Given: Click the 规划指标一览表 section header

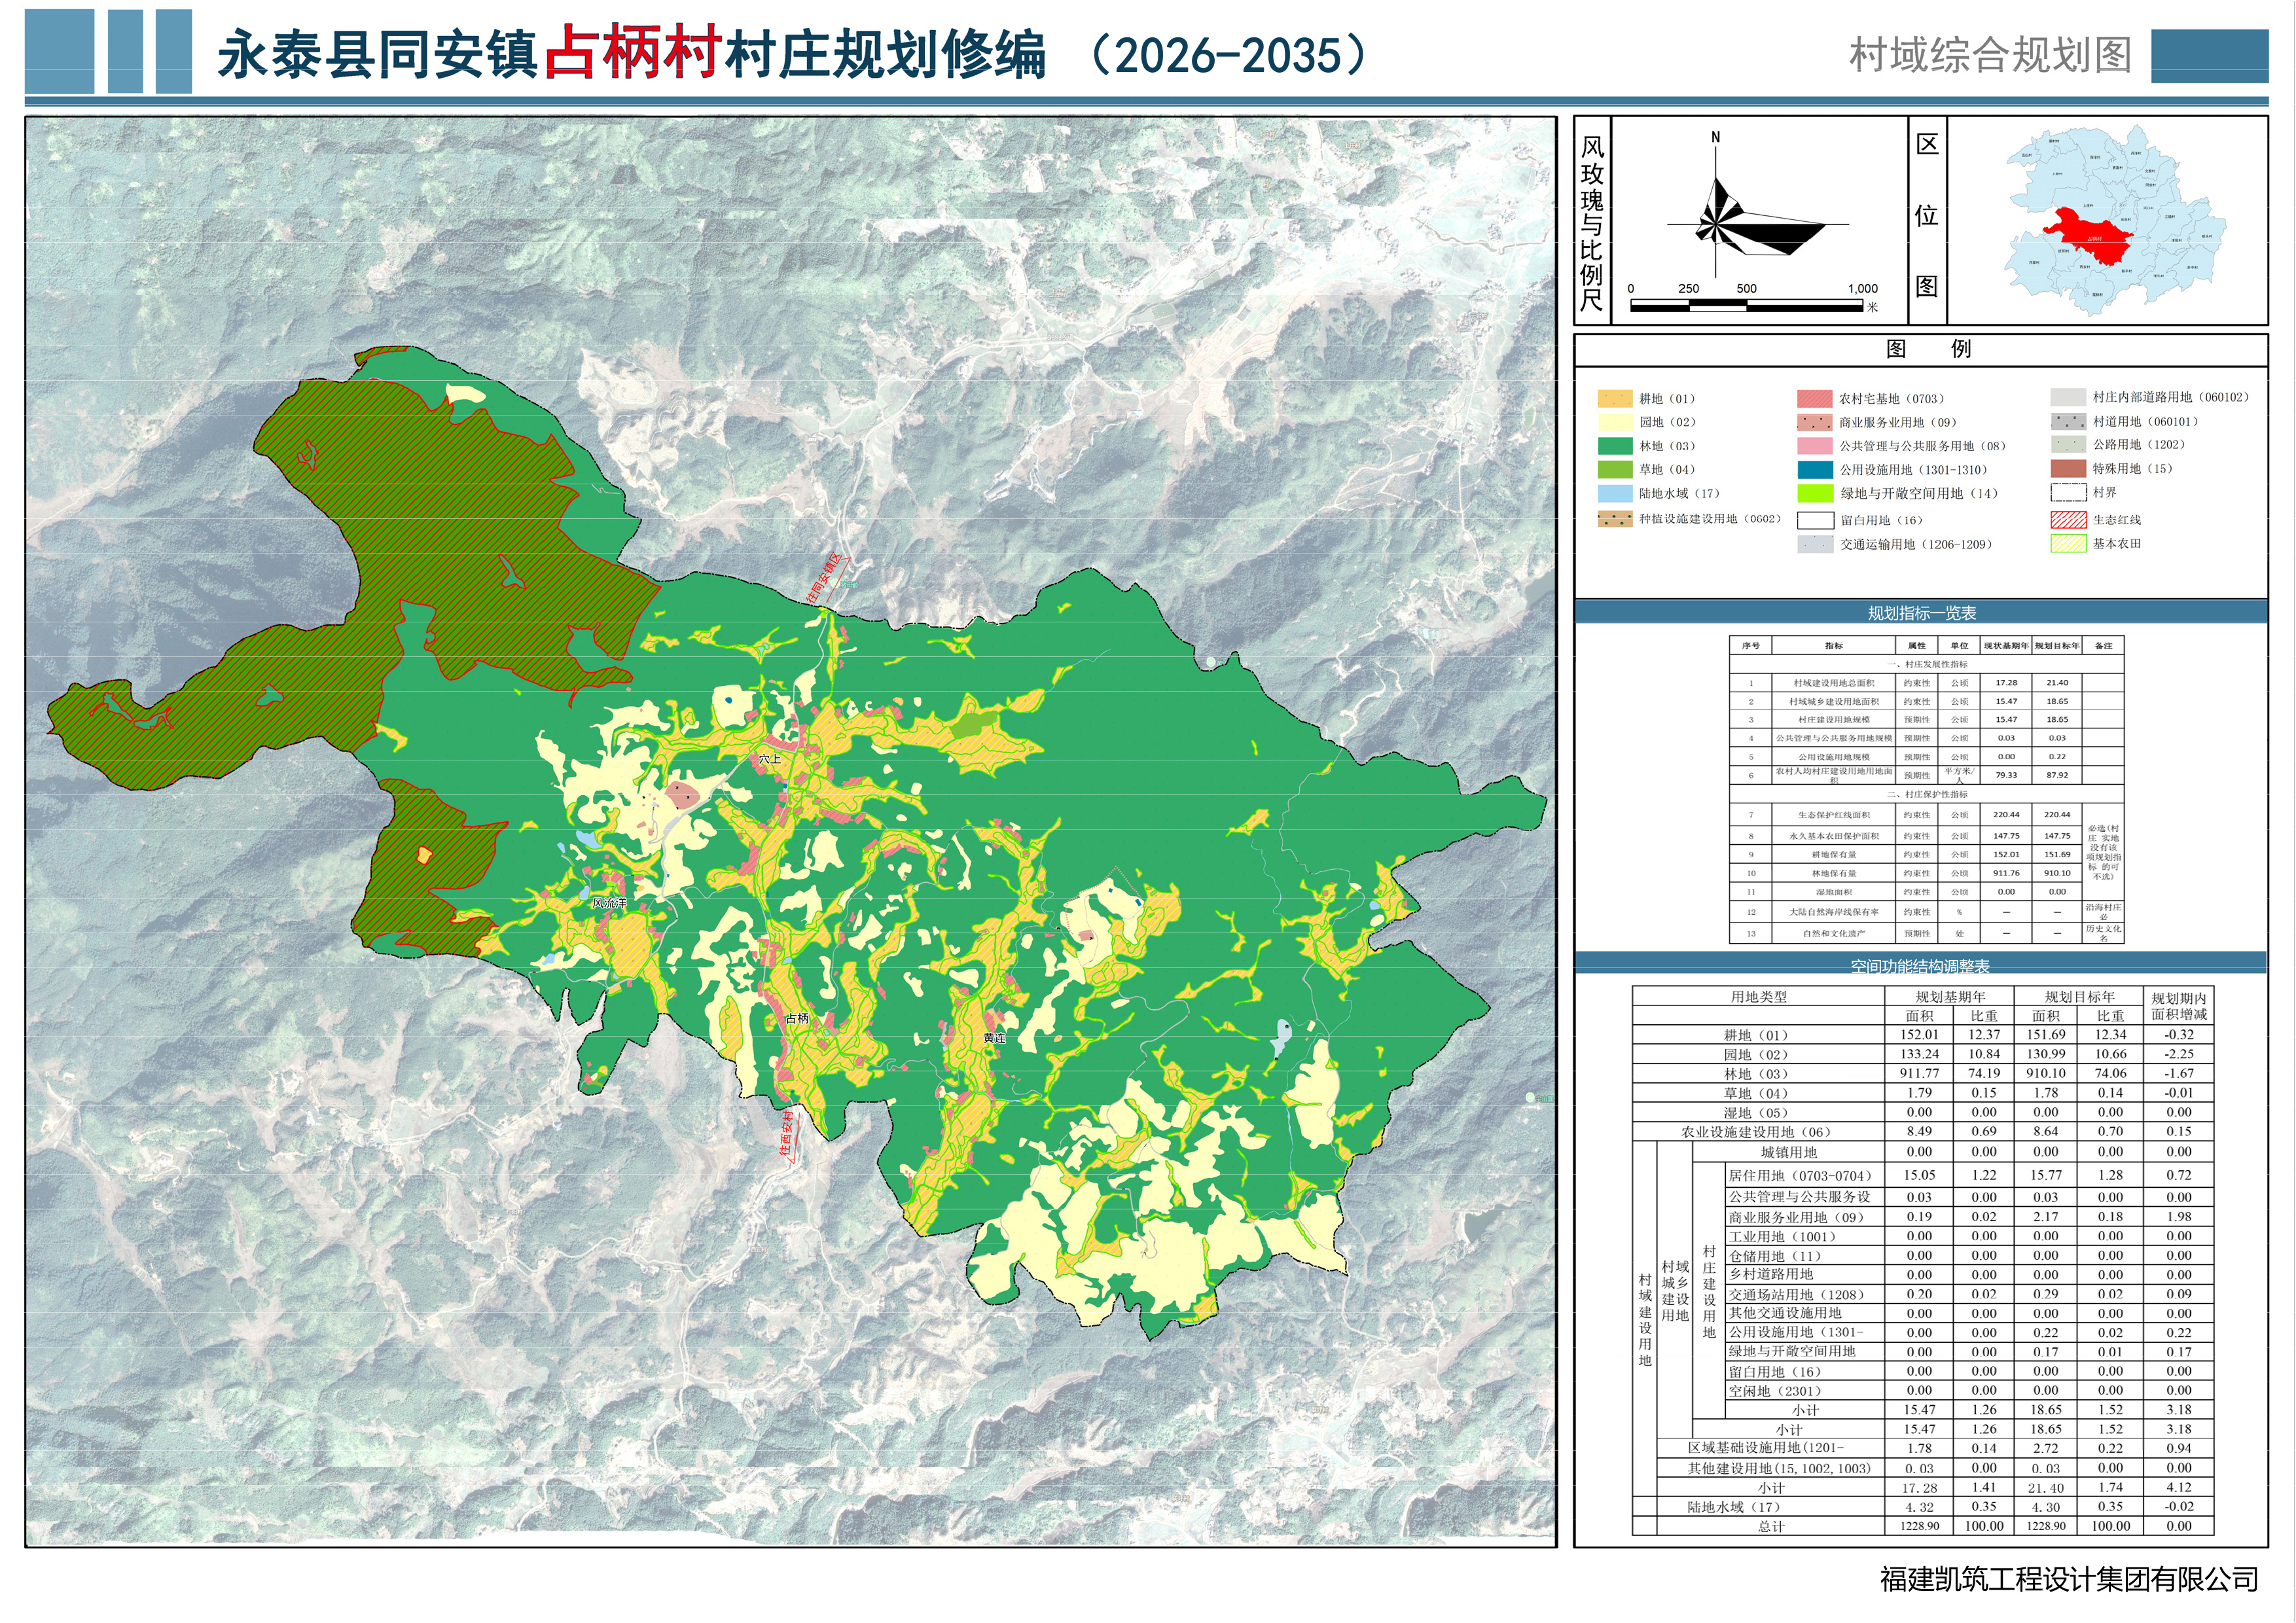Looking at the screenshot, I should (x=1921, y=613).
